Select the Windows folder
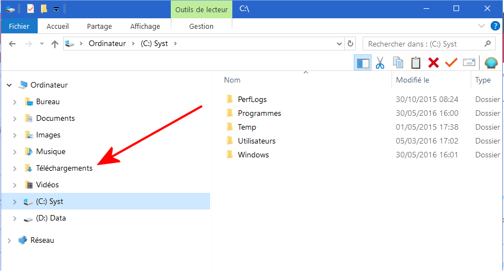This screenshot has height=271, width=504. [x=253, y=155]
